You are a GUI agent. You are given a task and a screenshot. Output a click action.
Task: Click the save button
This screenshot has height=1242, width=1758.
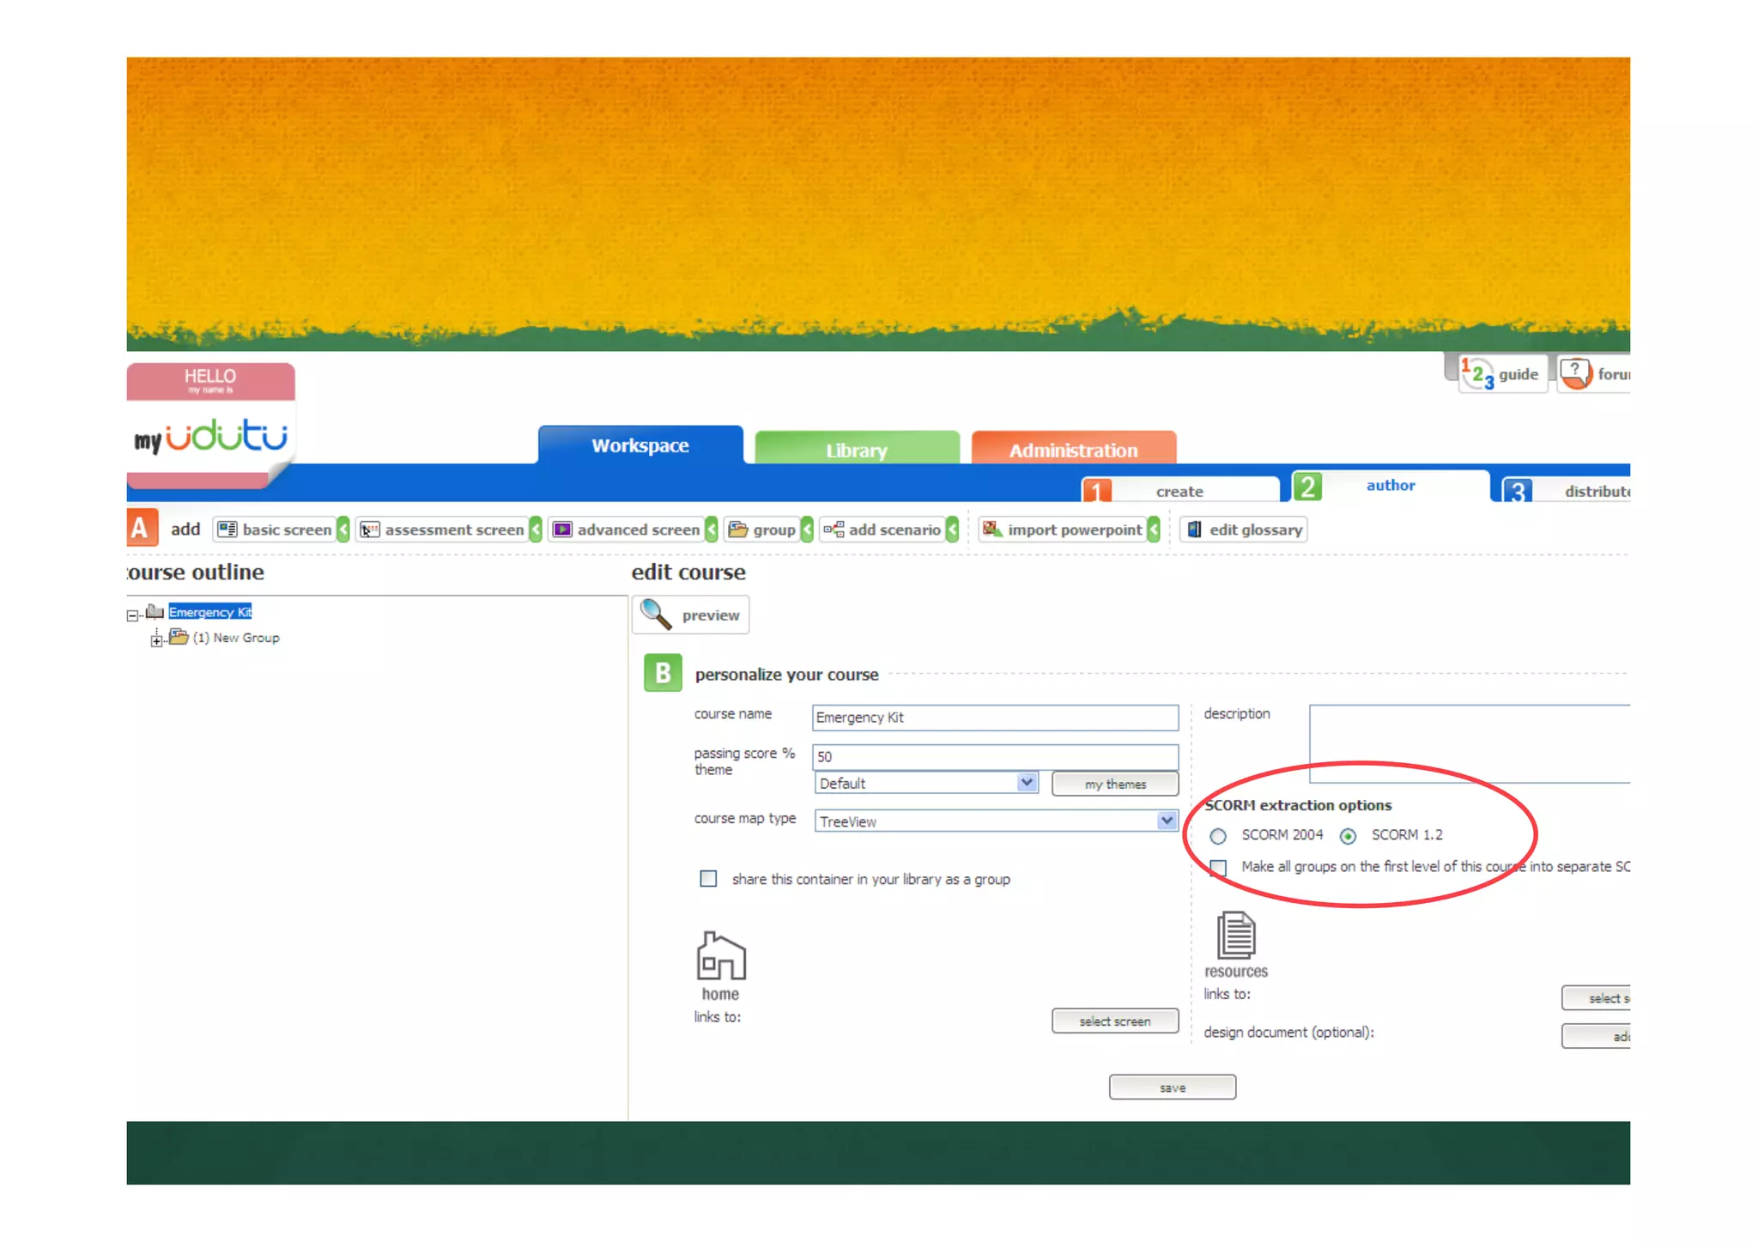click(1172, 1088)
